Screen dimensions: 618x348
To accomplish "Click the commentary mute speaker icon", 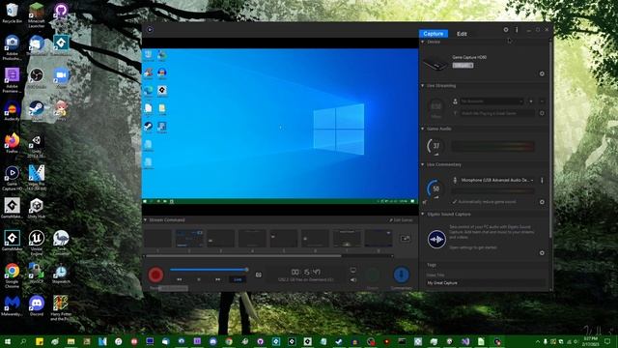I will pos(425,202).
